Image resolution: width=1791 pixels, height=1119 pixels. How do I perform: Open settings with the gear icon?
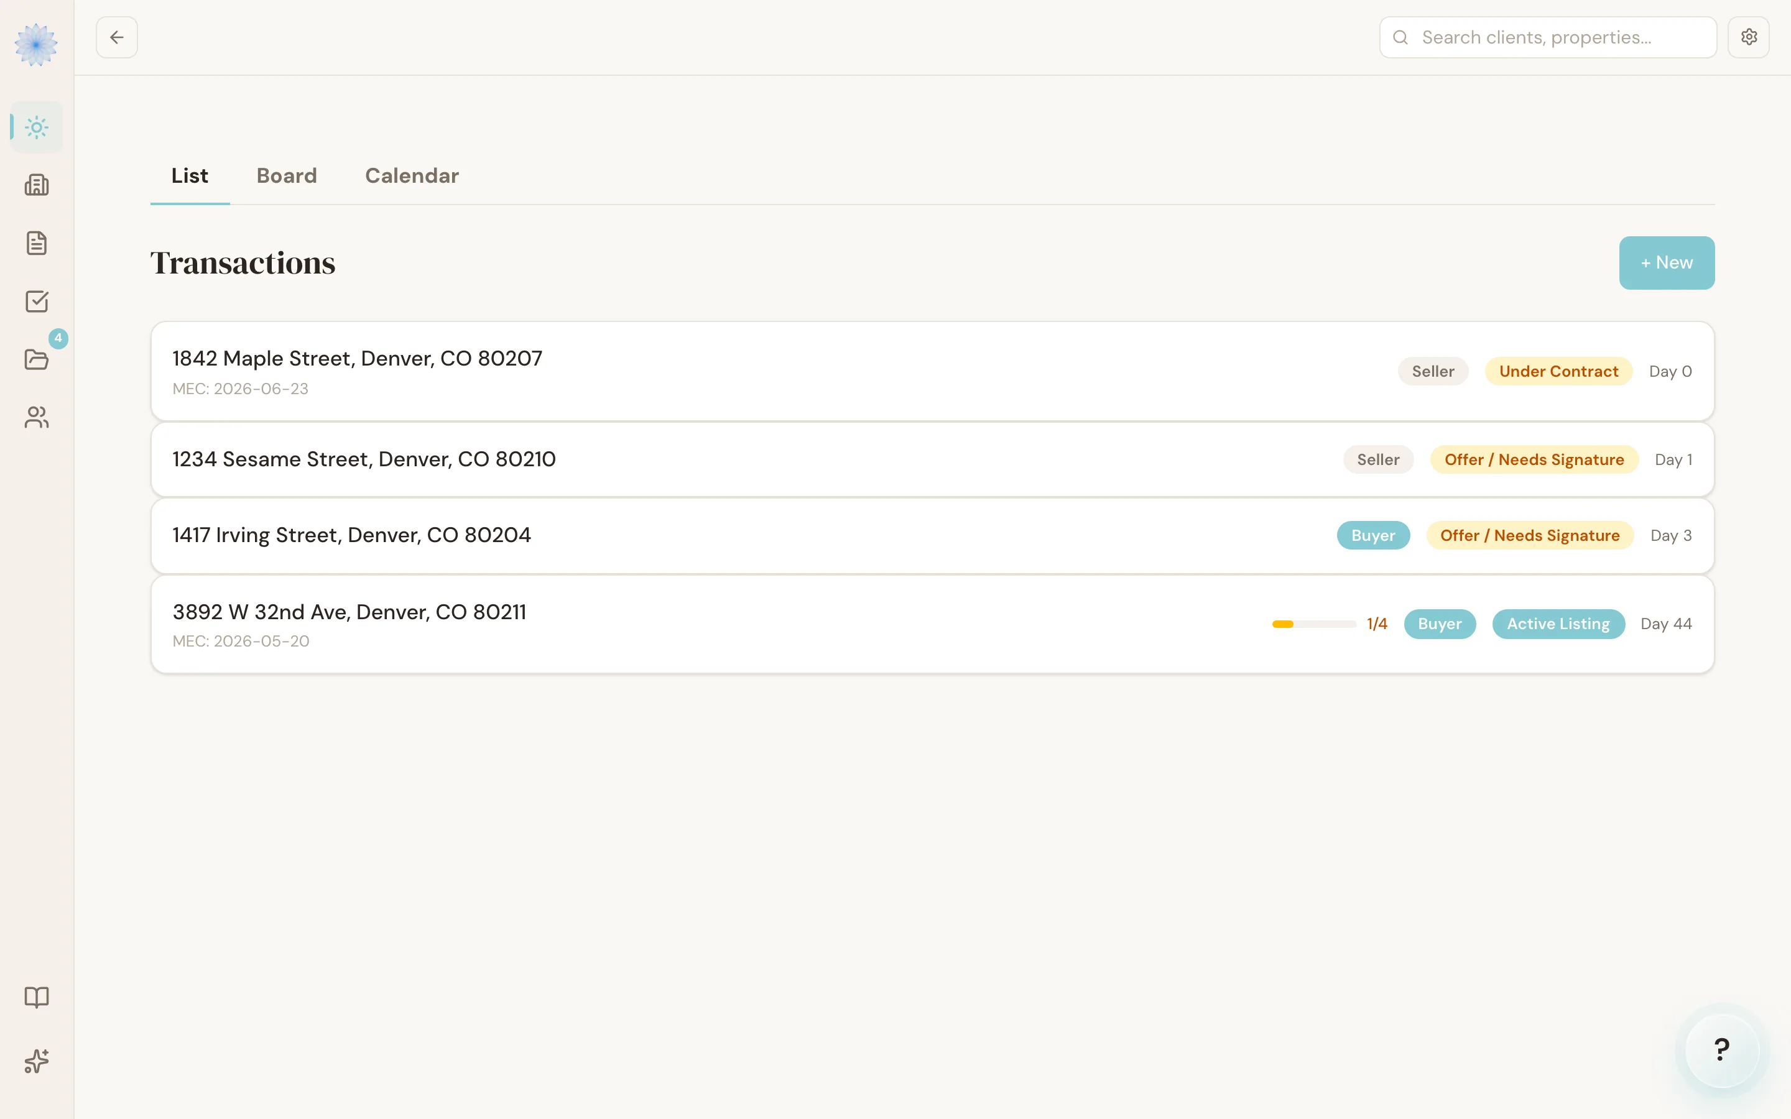click(x=1748, y=37)
